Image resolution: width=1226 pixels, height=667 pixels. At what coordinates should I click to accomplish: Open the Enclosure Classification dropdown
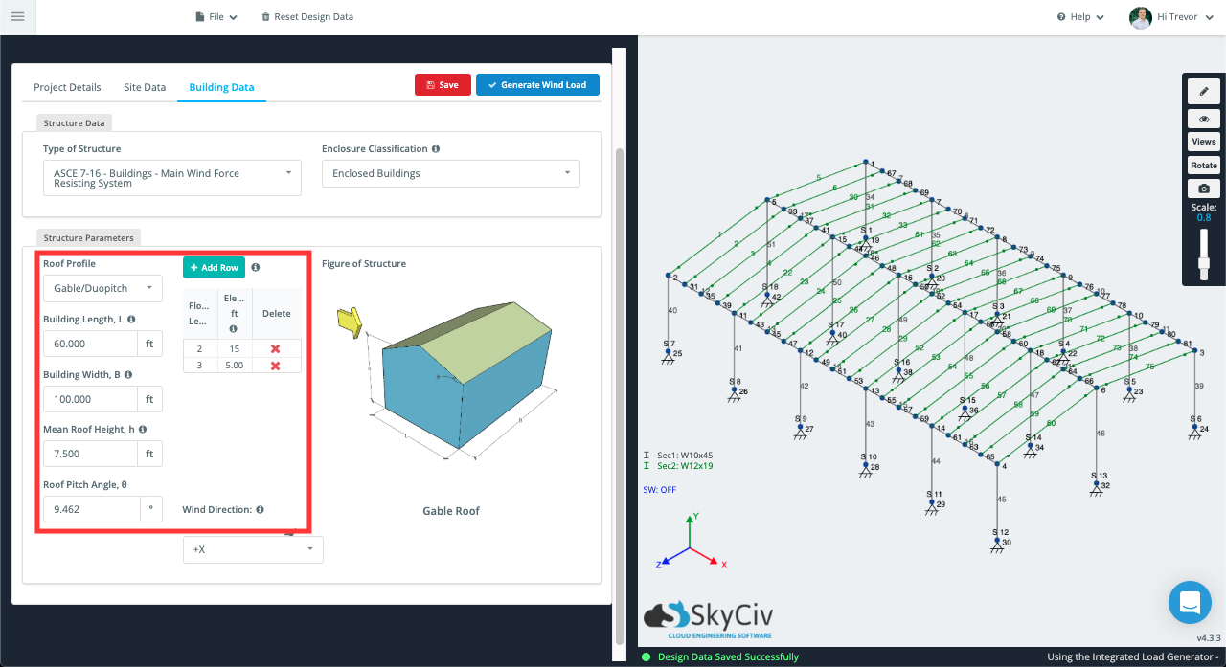pos(450,173)
